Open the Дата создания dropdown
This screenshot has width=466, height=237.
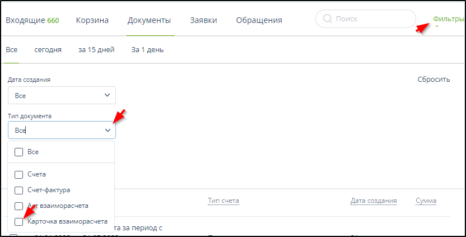coord(62,95)
